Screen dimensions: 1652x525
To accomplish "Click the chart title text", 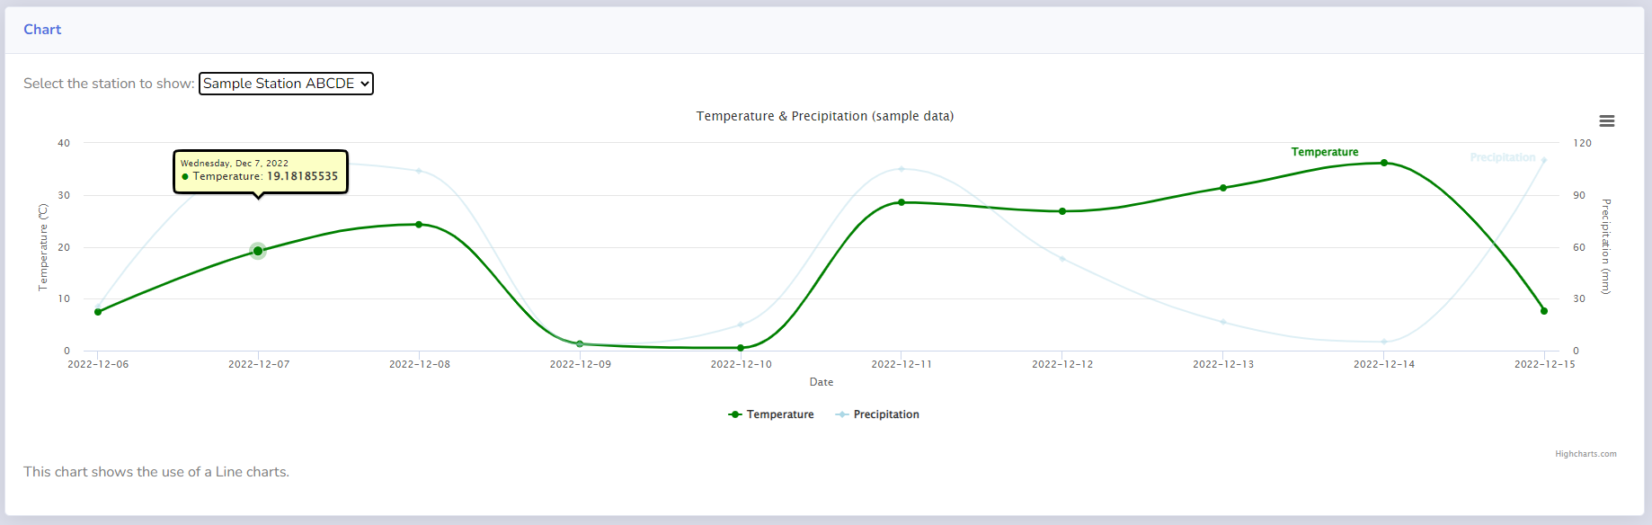I will coord(824,116).
